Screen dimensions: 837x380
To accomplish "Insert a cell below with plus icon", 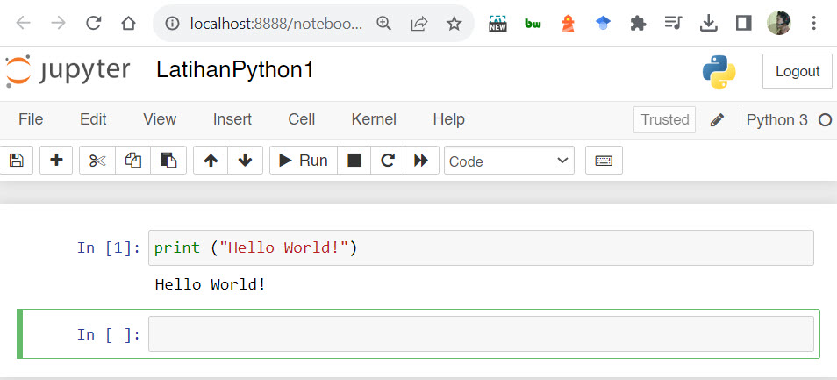I will pos(56,160).
